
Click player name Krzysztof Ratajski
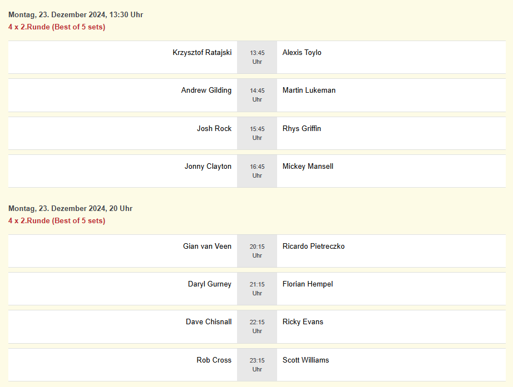pos(202,53)
